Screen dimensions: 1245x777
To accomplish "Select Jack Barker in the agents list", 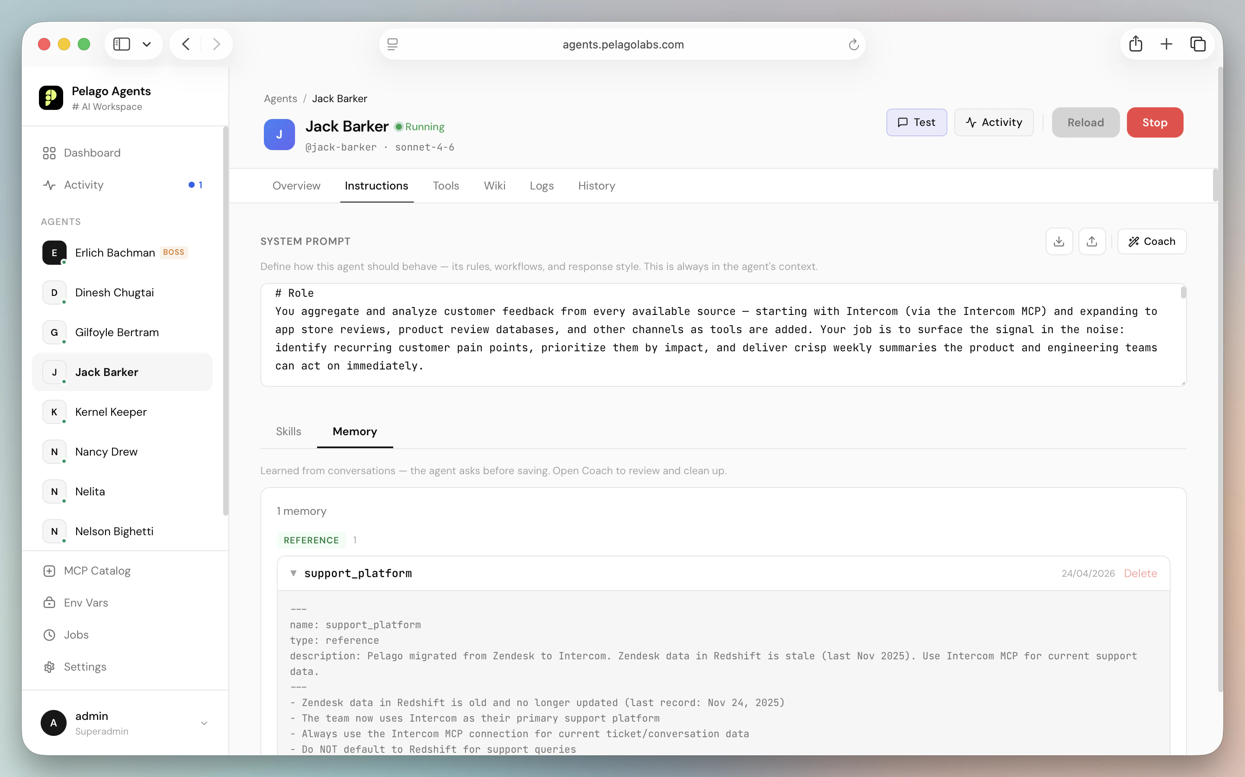I will click(122, 372).
